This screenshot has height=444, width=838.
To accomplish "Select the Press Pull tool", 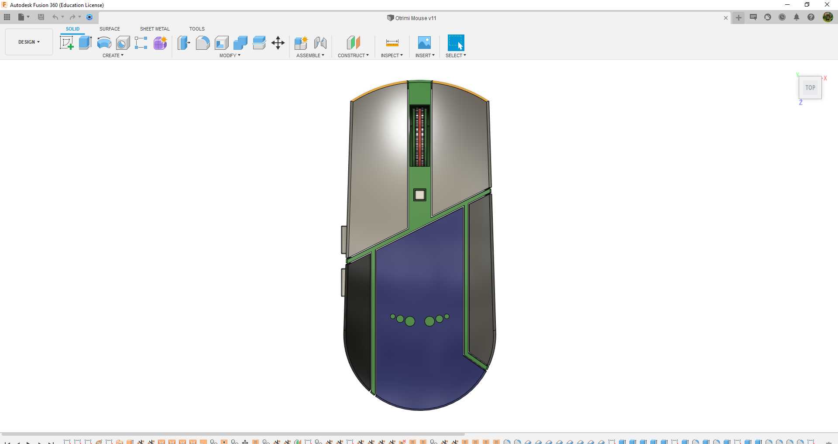I will tap(184, 43).
